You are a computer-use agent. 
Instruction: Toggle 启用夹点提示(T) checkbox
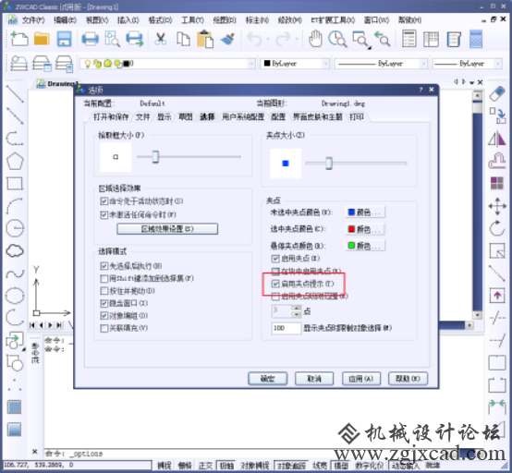tap(275, 284)
